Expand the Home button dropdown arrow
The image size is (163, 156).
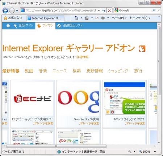click(x=81, y=18)
